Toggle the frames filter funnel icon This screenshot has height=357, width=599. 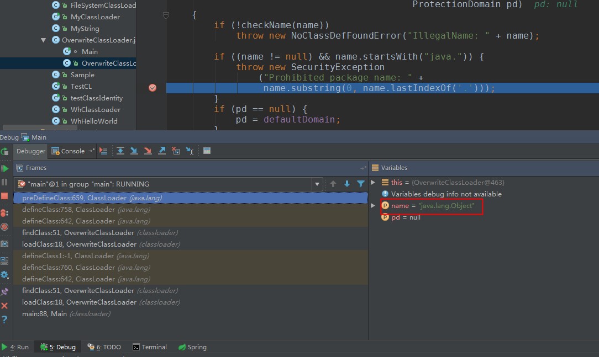[x=361, y=184]
